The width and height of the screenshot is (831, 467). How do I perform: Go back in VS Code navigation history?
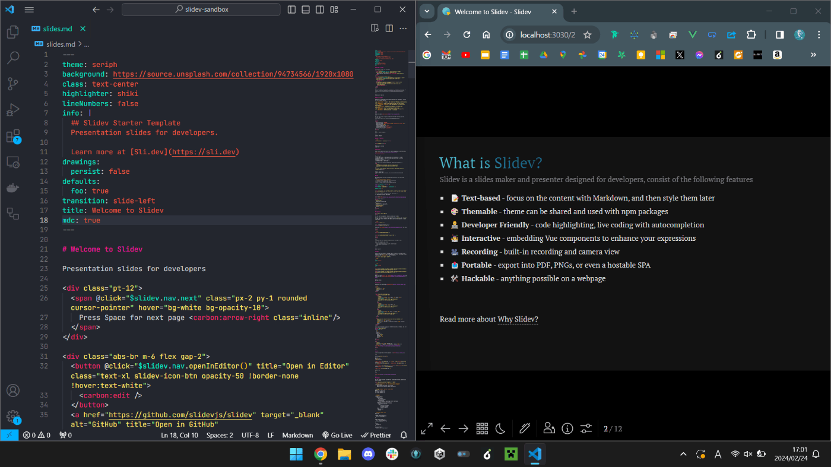96,9
